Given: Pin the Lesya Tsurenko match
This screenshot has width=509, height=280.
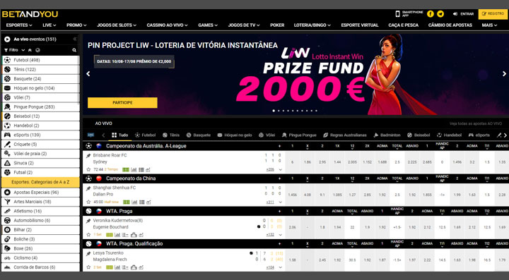Looking at the screenshot, I should (88, 253).
